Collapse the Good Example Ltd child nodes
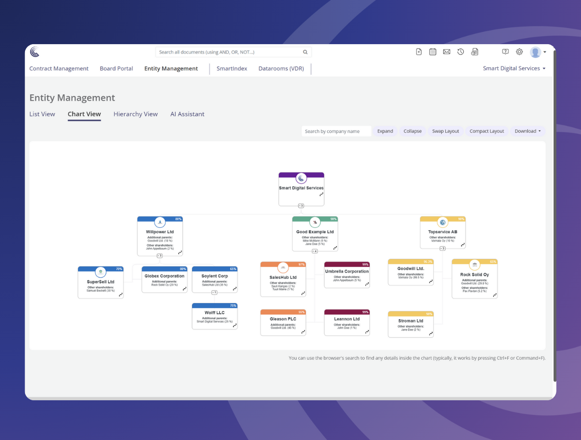Image resolution: width=581 pixels, height=440 pixels. (315, 251)
